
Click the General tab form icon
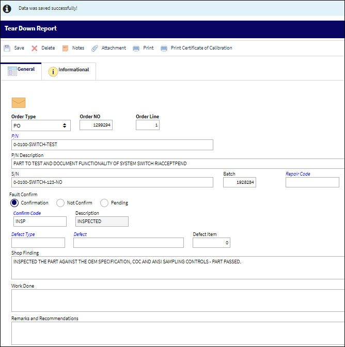coord(12,71)
